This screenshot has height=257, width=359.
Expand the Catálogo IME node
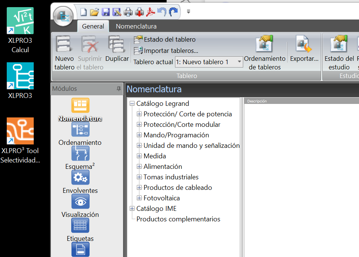132,208
